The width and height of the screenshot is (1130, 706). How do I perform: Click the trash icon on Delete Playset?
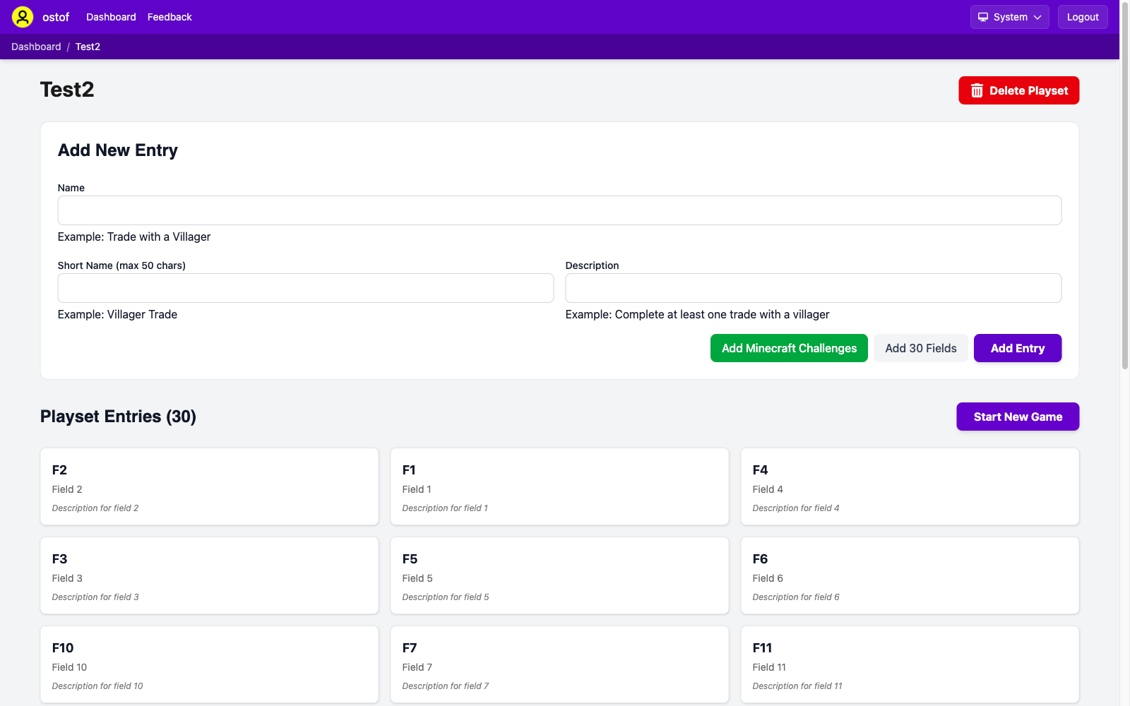point(977,90)
